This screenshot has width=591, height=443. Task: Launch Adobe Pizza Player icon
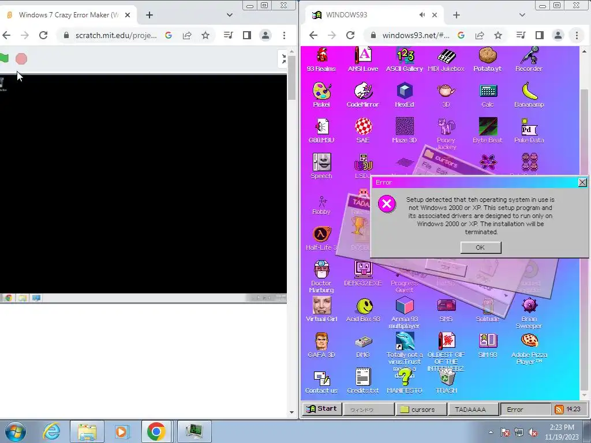tap(529, 348)
